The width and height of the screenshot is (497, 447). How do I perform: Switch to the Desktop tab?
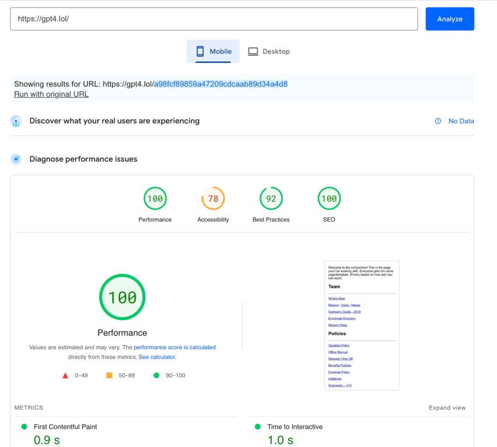point(269,51)
